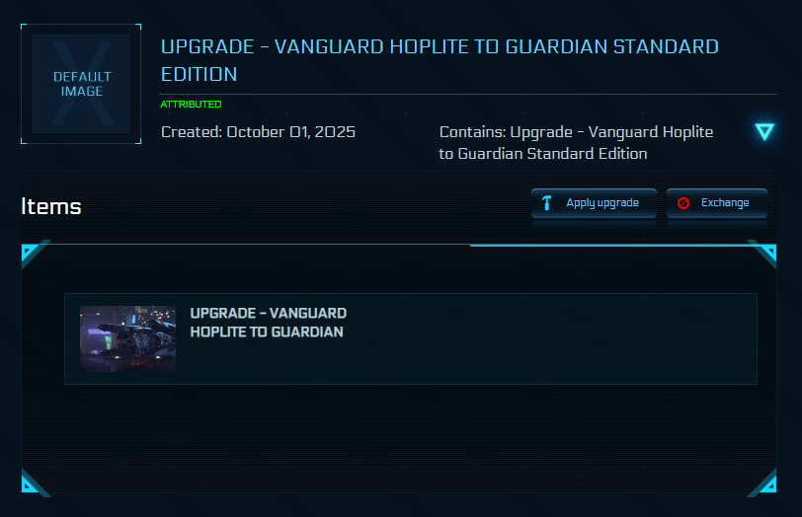Screen dimensions: 802x517
Task: Open the Vanguard Hoplite ship thumbnail
Action: point(127,338)
